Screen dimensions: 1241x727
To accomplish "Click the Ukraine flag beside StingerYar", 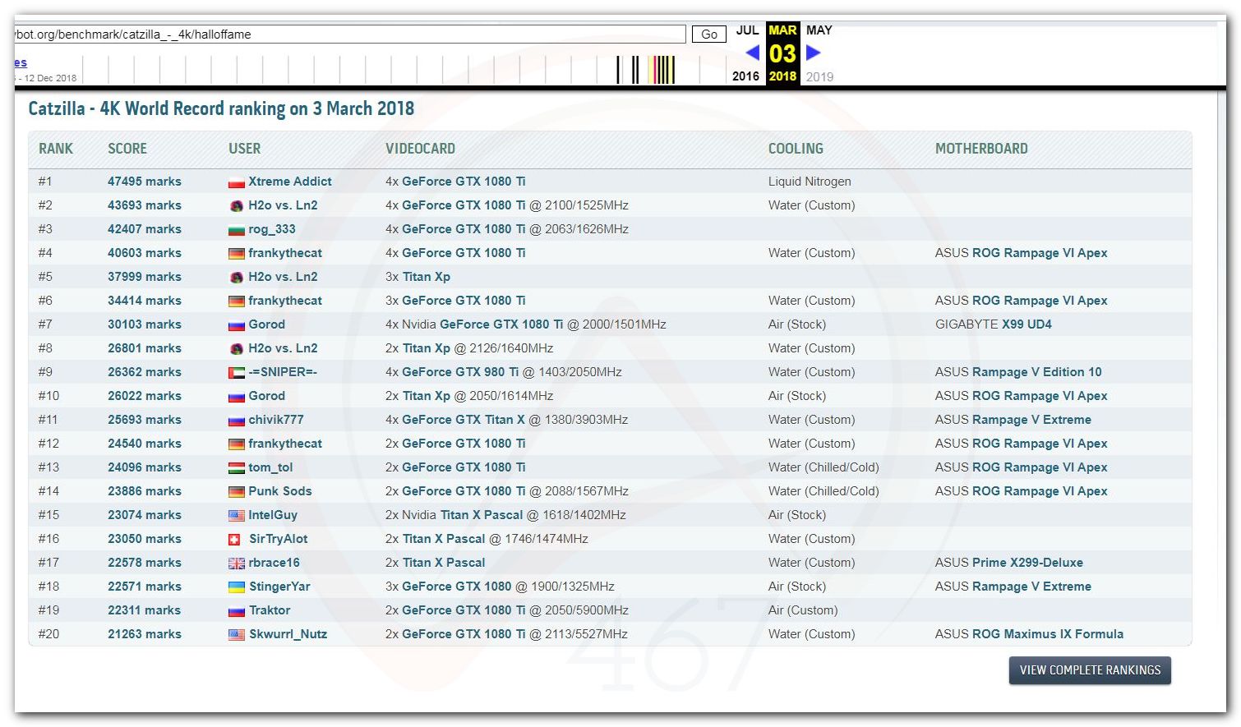I will pyautogui.click(x=236, y=587).
